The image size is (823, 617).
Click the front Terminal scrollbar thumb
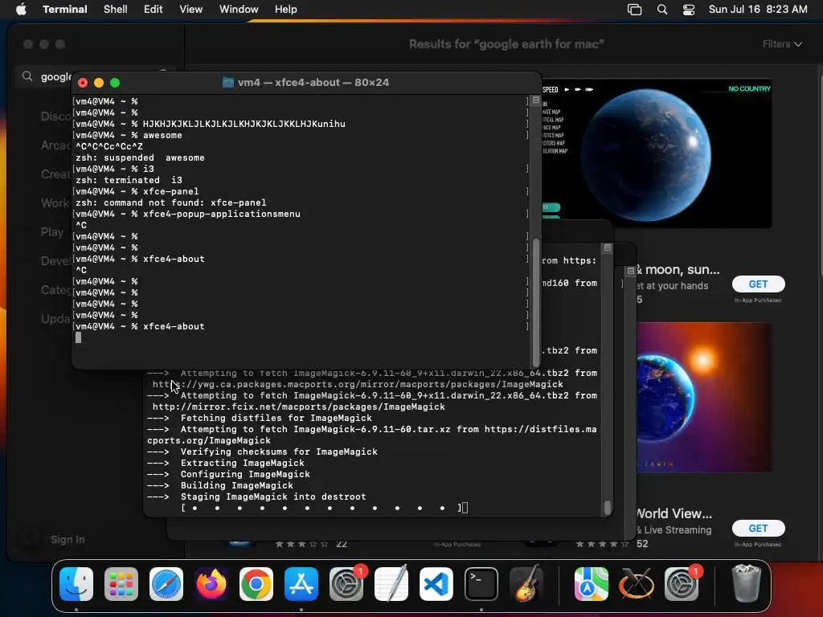coord(536,303)
